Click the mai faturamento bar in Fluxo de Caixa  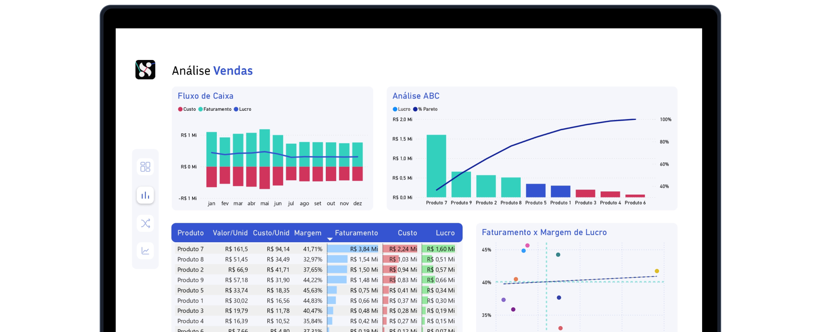pos(265,148)
